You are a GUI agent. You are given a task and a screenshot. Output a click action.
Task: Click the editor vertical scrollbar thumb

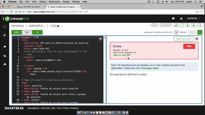pyautogui.click(x=105, y=38)
